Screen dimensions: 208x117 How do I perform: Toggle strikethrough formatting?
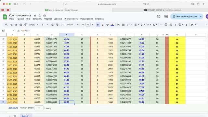pos(107,25)
